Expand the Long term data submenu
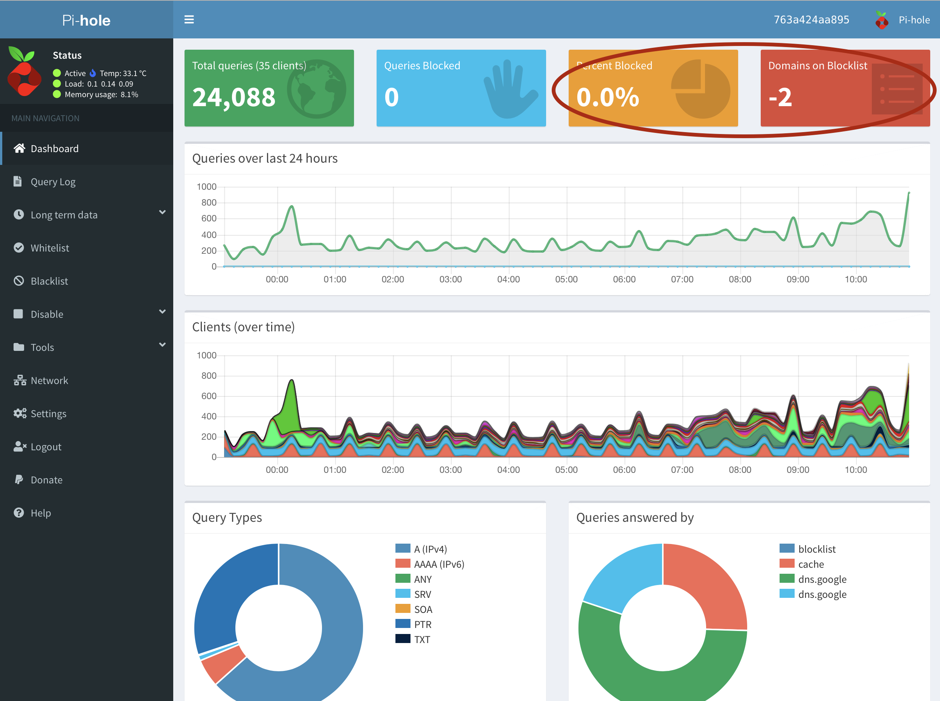 [163, 212]
